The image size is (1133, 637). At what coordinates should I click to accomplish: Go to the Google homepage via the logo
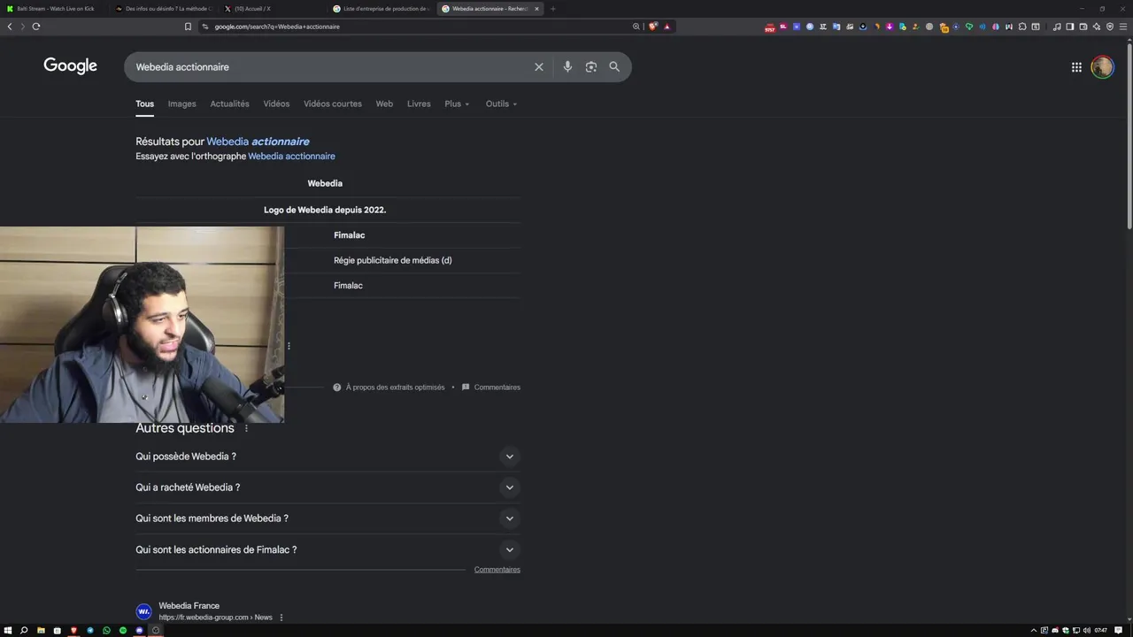tap(70, 66)
